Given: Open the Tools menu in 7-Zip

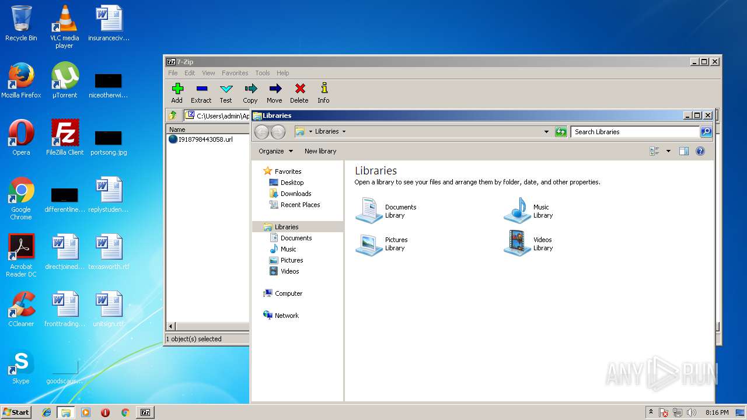Looking at the screenshot, I should [263, 73].
